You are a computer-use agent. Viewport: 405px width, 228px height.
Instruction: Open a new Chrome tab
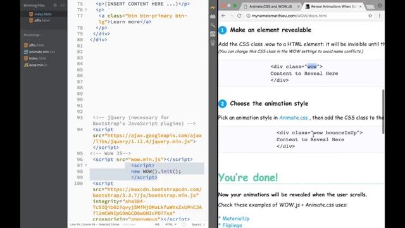pyautogui.click(x=370, y=7)
